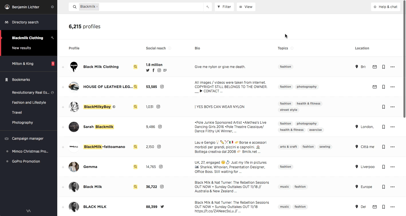Bookmark BlackMilkyBoy profile
This screenshot has height=216, width=406.
[x=383, y=107]
